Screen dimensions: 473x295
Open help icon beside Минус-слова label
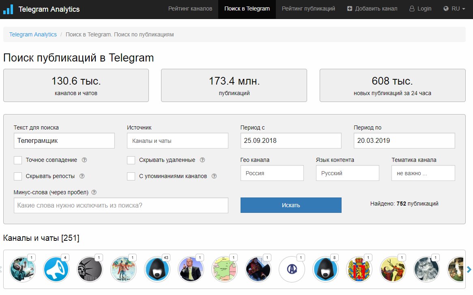coord(94,192)
